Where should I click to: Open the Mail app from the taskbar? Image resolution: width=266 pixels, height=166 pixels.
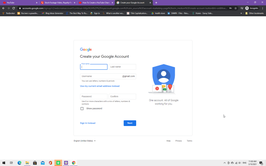[x=43, y=163]
